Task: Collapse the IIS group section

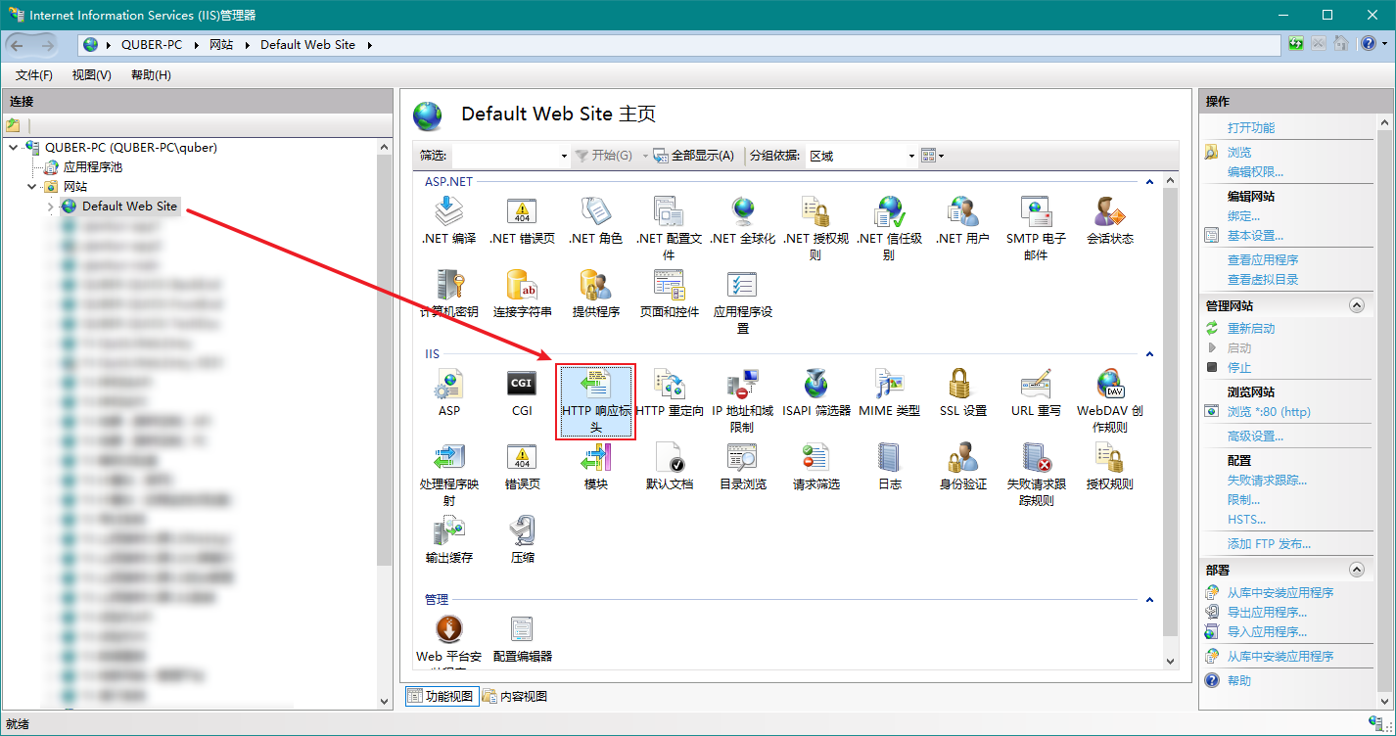Action: pos(1149,354)
